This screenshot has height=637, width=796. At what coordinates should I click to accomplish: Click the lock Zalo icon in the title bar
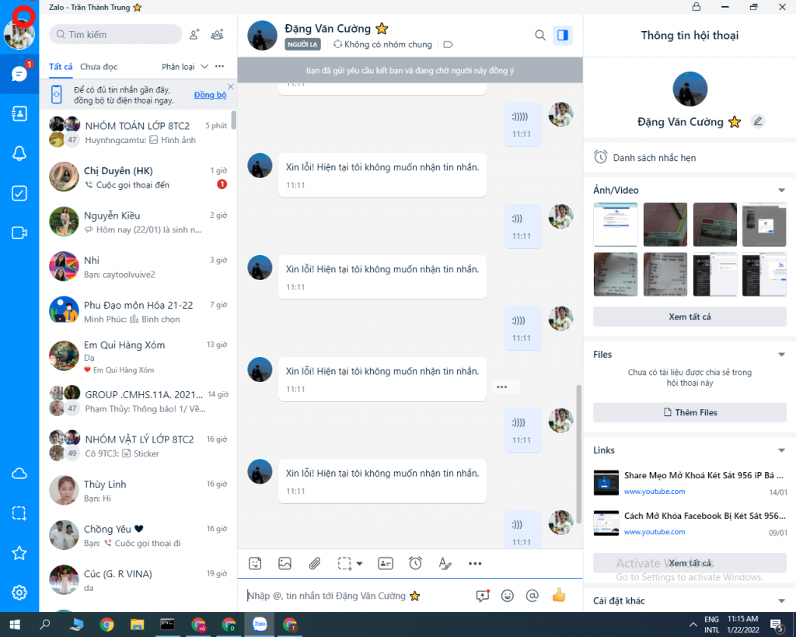(696, 6)
